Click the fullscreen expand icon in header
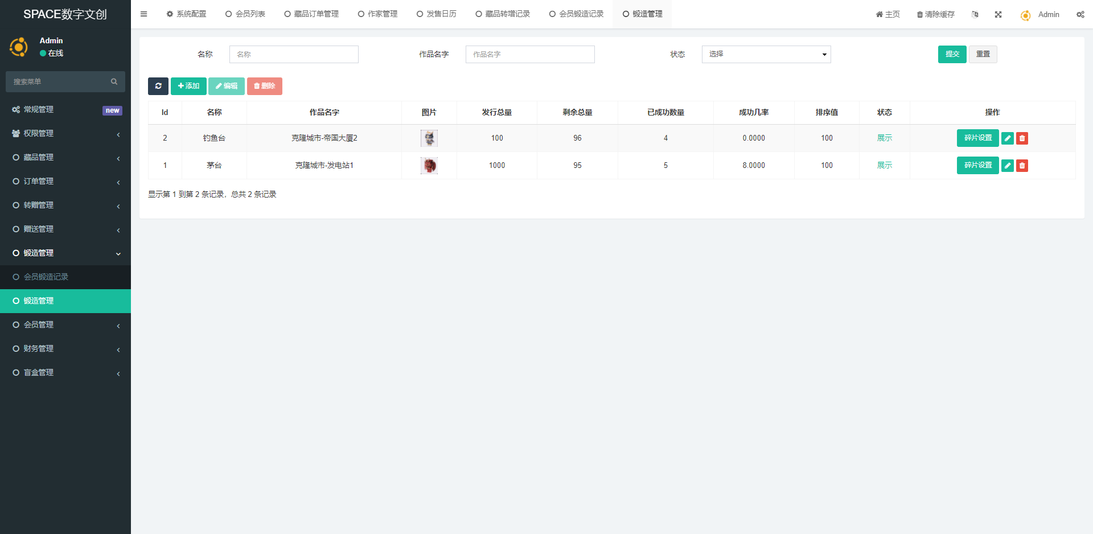Image resolution: width=1093 pixels, height=534 pixels. coord(998,15)
